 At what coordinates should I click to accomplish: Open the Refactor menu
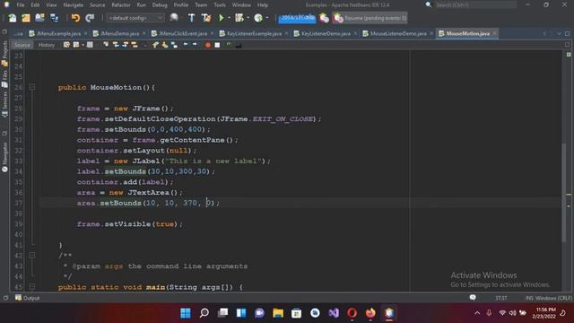coord(121,4)
